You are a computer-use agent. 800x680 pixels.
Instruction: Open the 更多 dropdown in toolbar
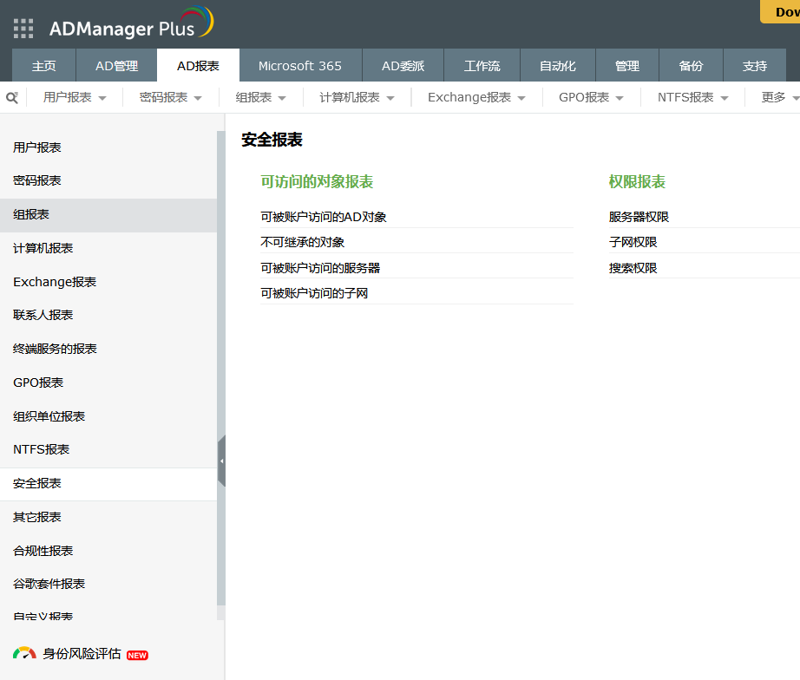(779, 98)
